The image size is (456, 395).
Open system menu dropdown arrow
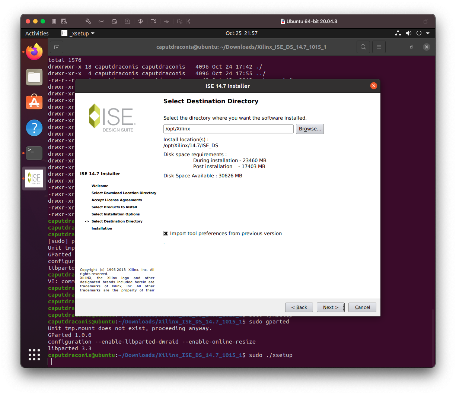428,33
